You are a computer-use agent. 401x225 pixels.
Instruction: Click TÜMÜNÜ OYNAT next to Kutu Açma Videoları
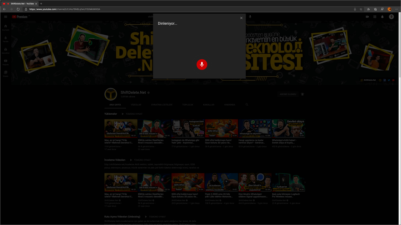pyautogui.click(x=155, y=217)
